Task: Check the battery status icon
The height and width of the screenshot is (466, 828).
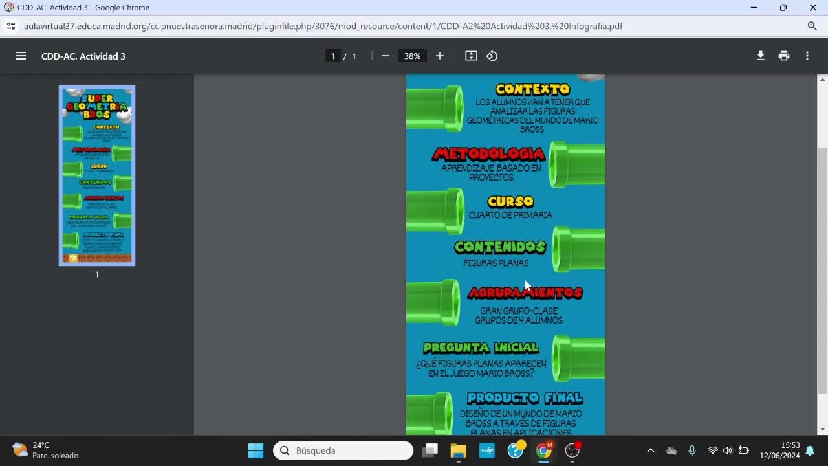Action: click(744, 450)
